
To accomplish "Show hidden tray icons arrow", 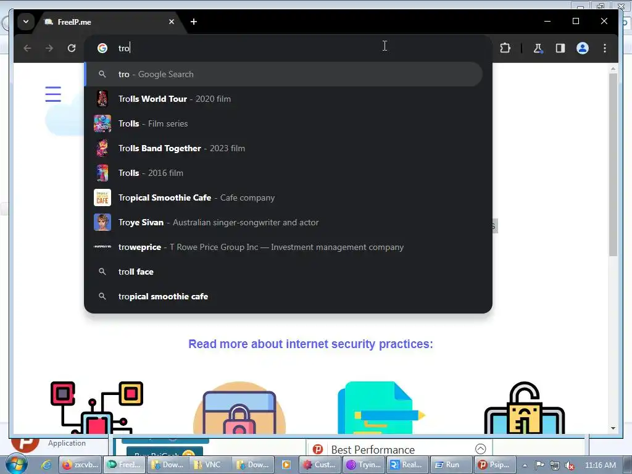I will (x=525, y=465).
